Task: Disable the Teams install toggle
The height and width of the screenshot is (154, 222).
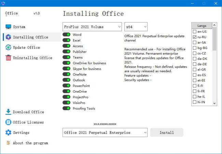Action: tap(66, 57)
